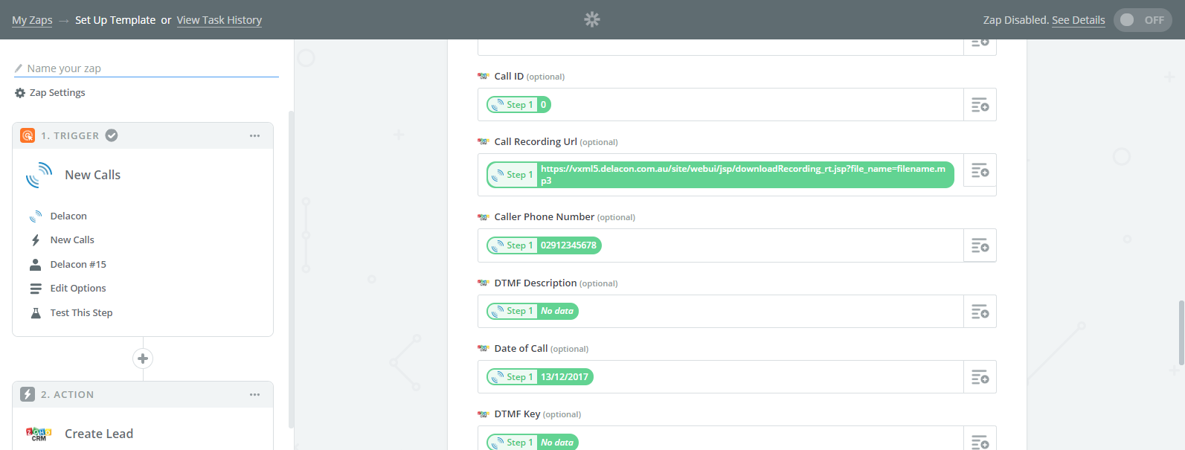Screen dimensions: 1185x450
Task: Open the Create Lead action
Action: point(99,434)
